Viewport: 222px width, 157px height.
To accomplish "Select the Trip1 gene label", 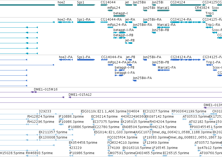I will coord(210,13).
